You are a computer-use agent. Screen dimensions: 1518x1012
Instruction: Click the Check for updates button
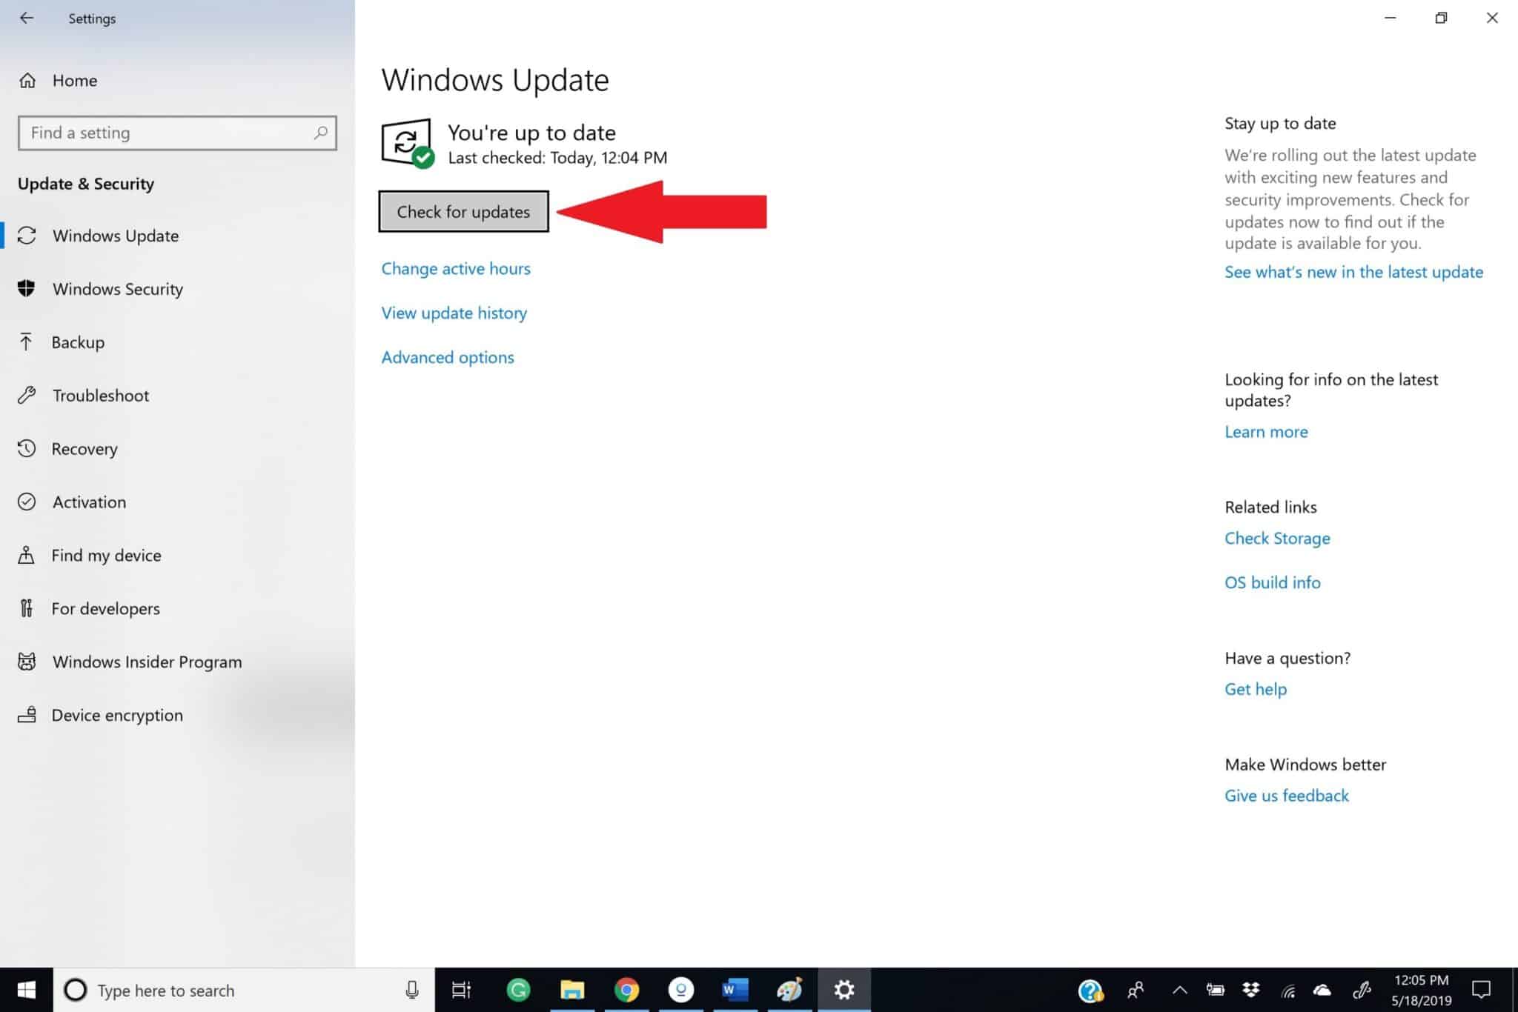pyautogui.click(x=463, y=211)
